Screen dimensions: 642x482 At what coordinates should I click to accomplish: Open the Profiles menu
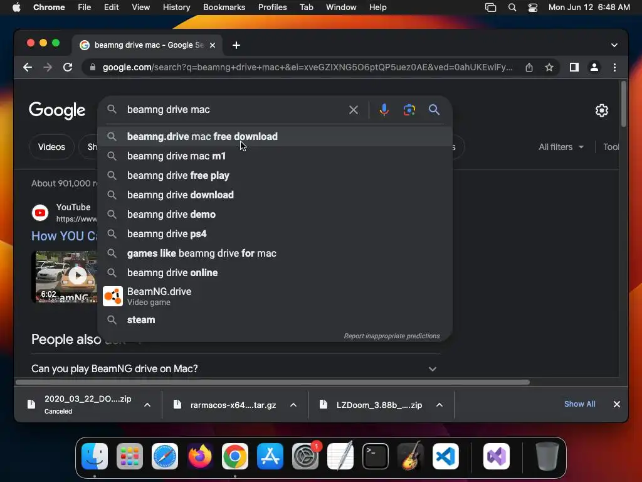point(272,8)
